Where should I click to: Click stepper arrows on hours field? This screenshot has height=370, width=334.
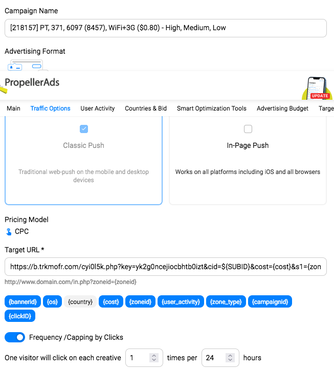pyautogui.click(x=230, y=358)
